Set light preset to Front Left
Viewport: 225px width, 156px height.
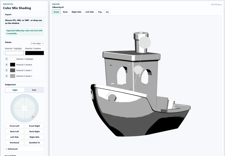(14, 126)
